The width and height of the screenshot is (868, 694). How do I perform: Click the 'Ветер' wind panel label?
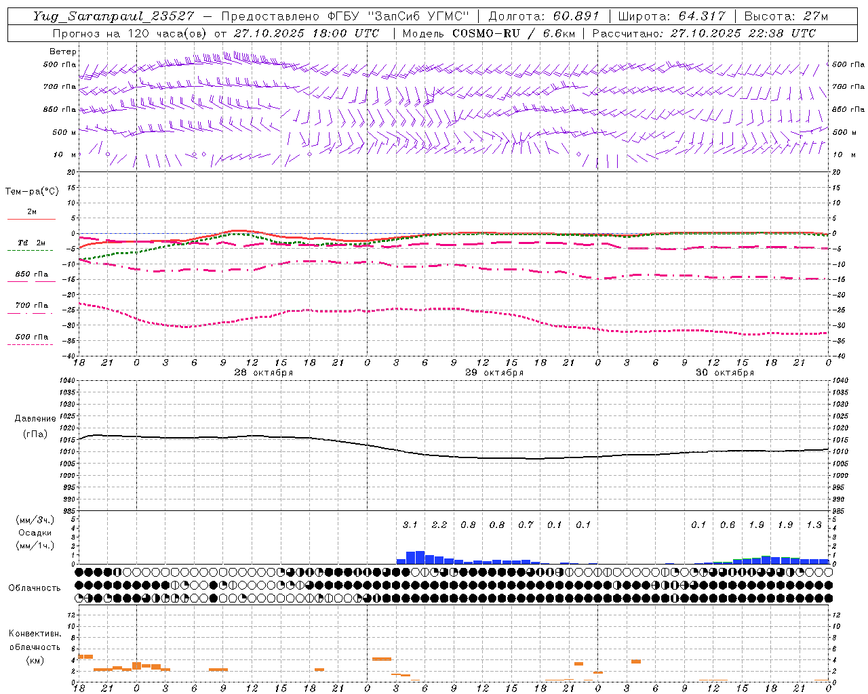[x=63, y=52]
